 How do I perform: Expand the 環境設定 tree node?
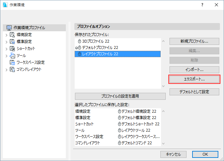(x=6, y=35)
